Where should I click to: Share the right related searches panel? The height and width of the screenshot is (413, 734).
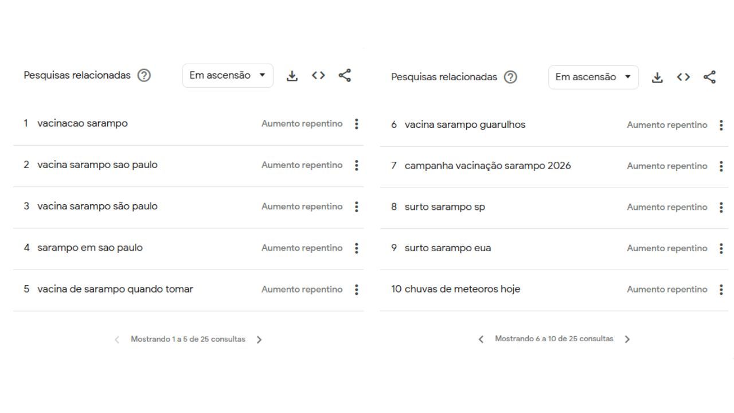point(710,77)
